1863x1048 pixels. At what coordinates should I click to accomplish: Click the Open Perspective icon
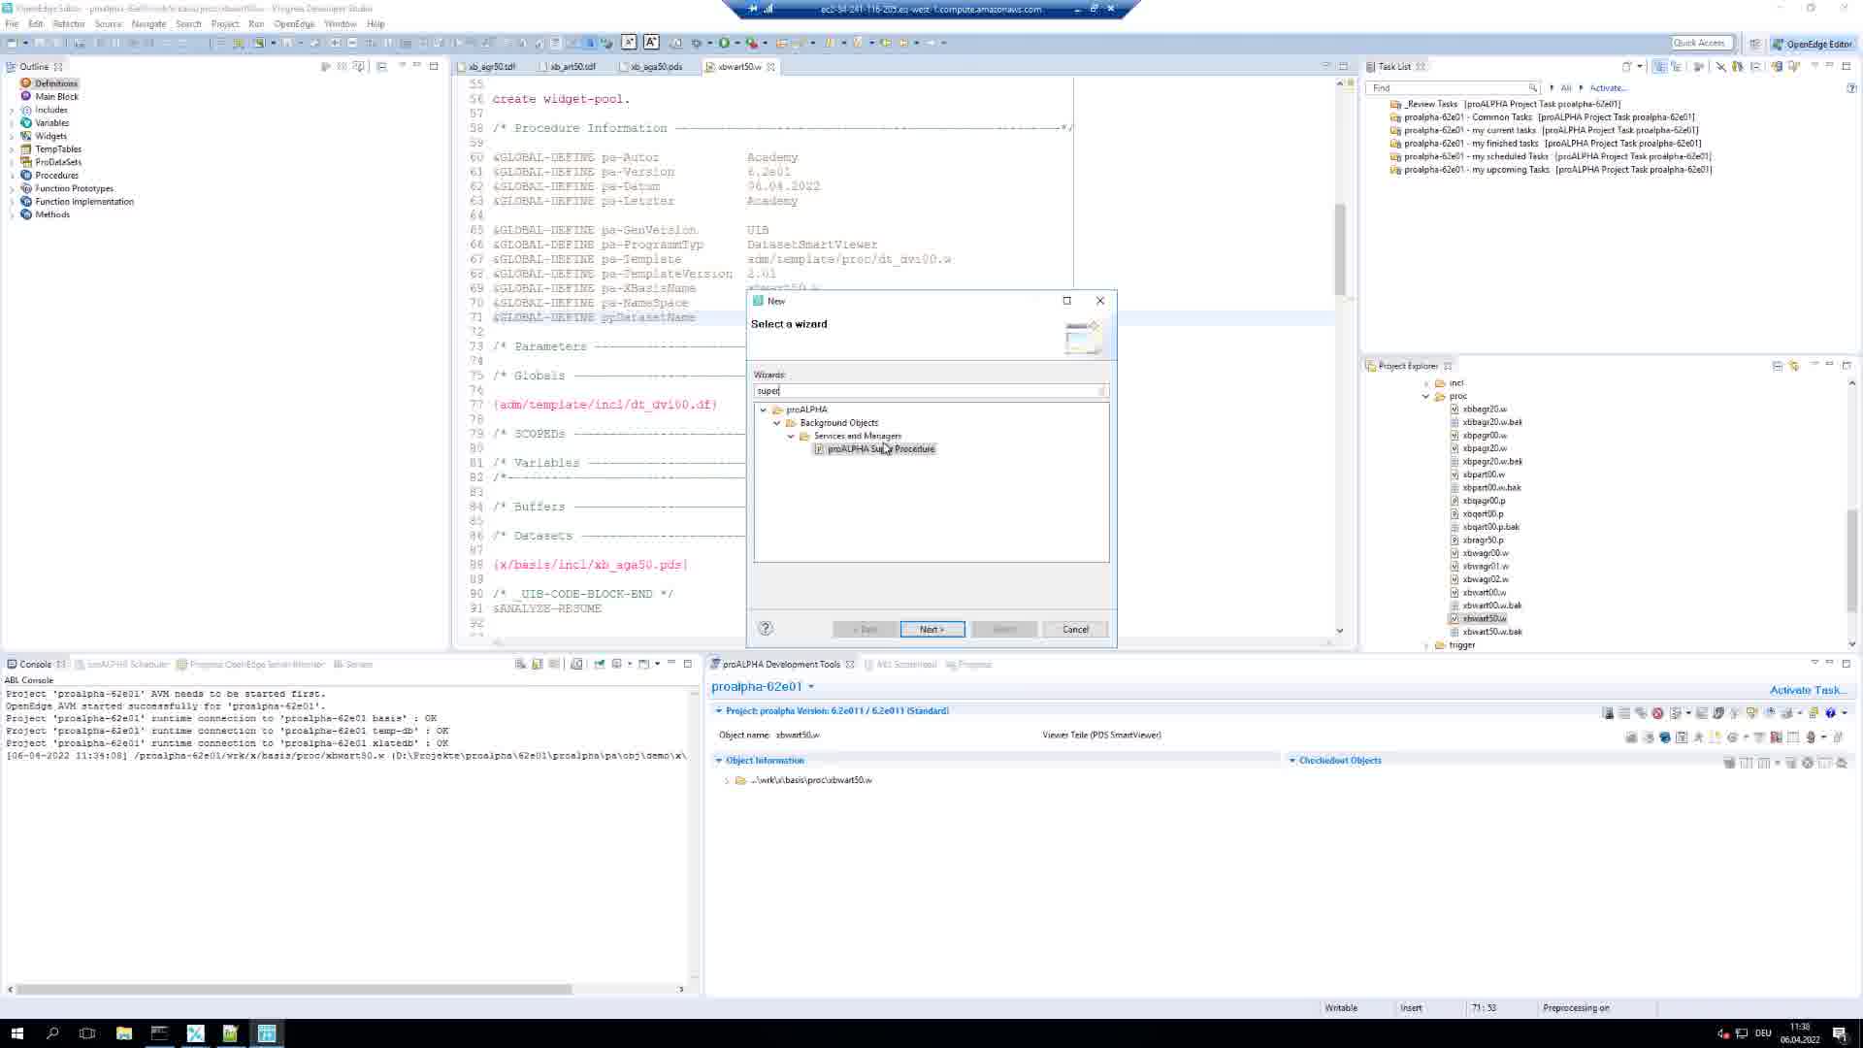(x=1754, y=44)
